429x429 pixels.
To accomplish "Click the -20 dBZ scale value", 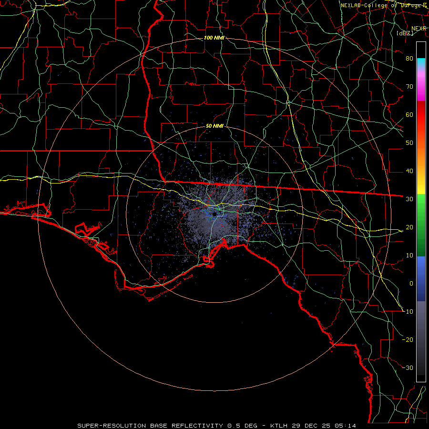I will 408,340.
